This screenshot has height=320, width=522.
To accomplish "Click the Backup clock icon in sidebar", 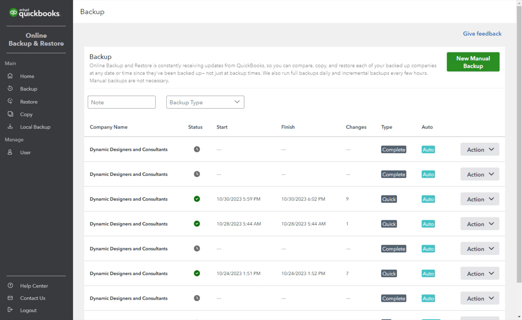I will point(10,88).
